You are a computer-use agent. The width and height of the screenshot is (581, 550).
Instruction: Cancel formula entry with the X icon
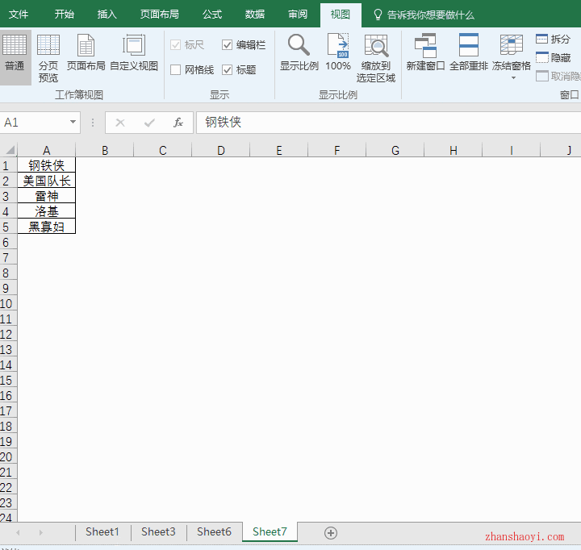[x=120, y=123]
